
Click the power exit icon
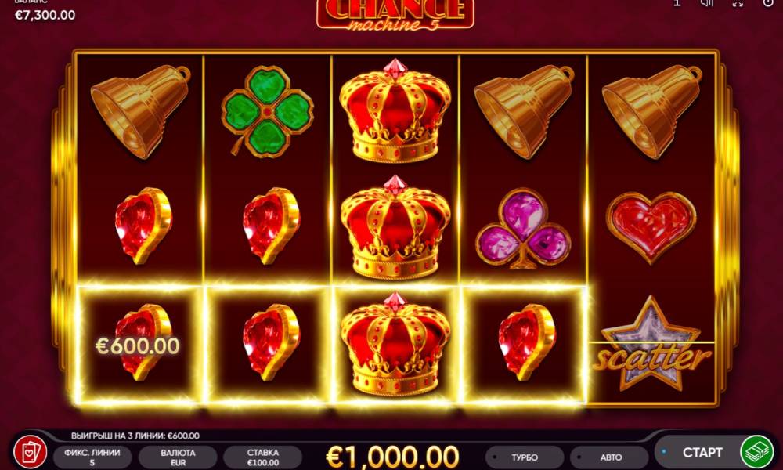pyautogui.click(x=769, y=3)
